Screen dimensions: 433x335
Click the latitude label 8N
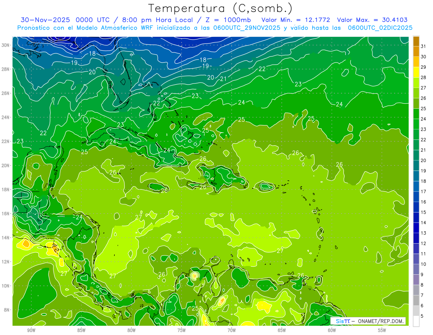point(6,310)
